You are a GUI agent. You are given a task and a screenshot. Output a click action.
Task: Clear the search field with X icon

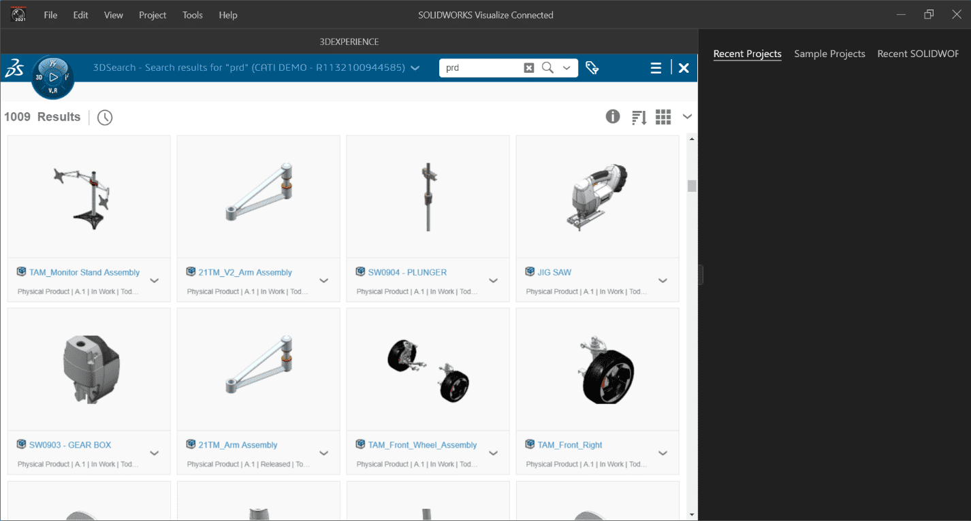coord(529,68)
